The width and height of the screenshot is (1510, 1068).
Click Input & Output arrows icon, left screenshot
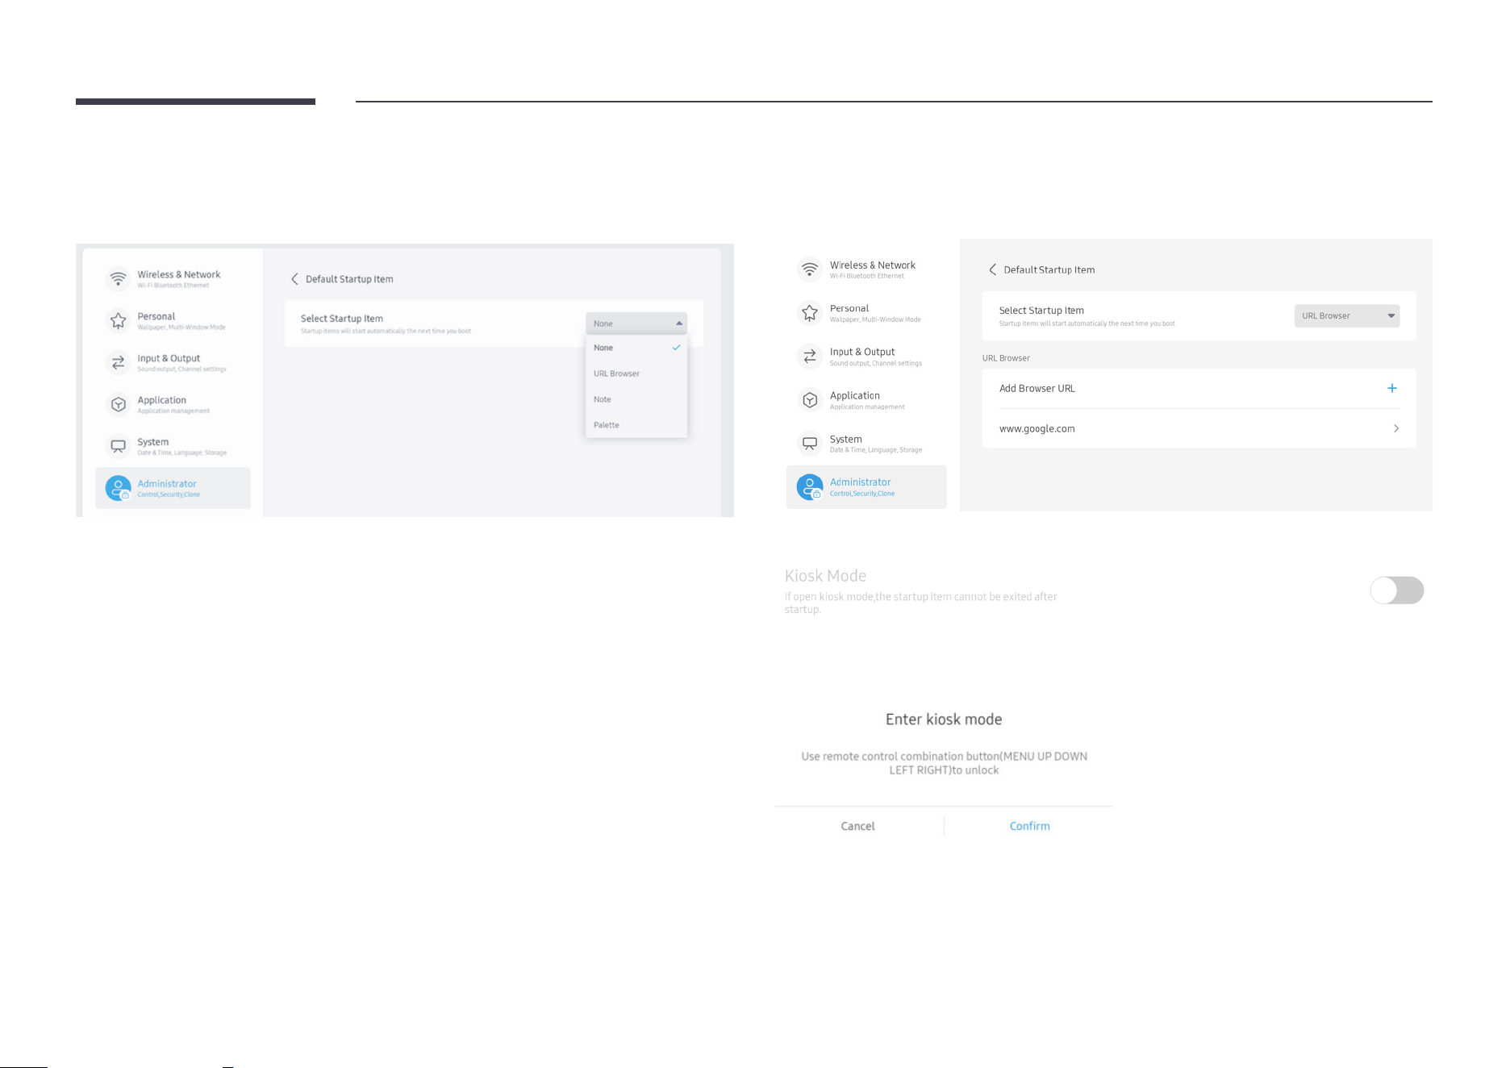119,362
